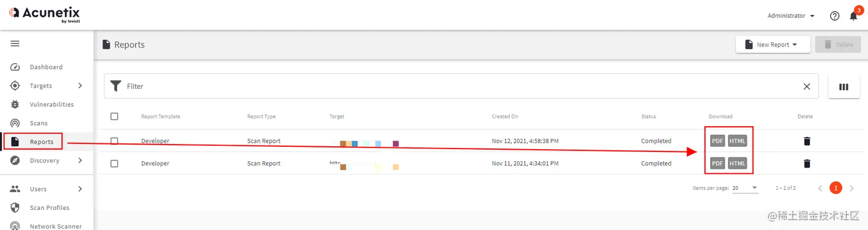Open the Administrator dropdown
The height and width of the screenshot is (230, 868).
[791, 16]
